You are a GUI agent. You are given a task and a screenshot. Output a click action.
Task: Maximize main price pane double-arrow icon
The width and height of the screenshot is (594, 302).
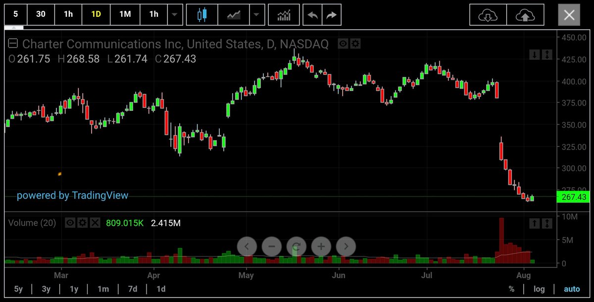[547, 54]
